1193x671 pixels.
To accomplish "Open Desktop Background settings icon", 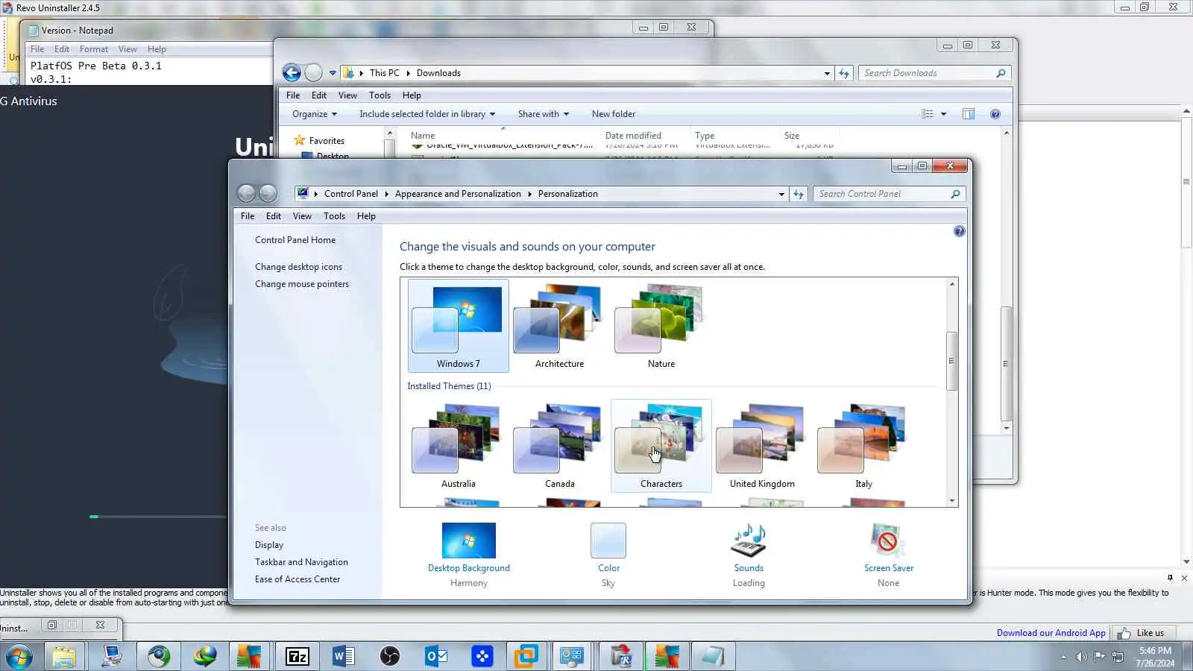I will (x=468, y=541).
